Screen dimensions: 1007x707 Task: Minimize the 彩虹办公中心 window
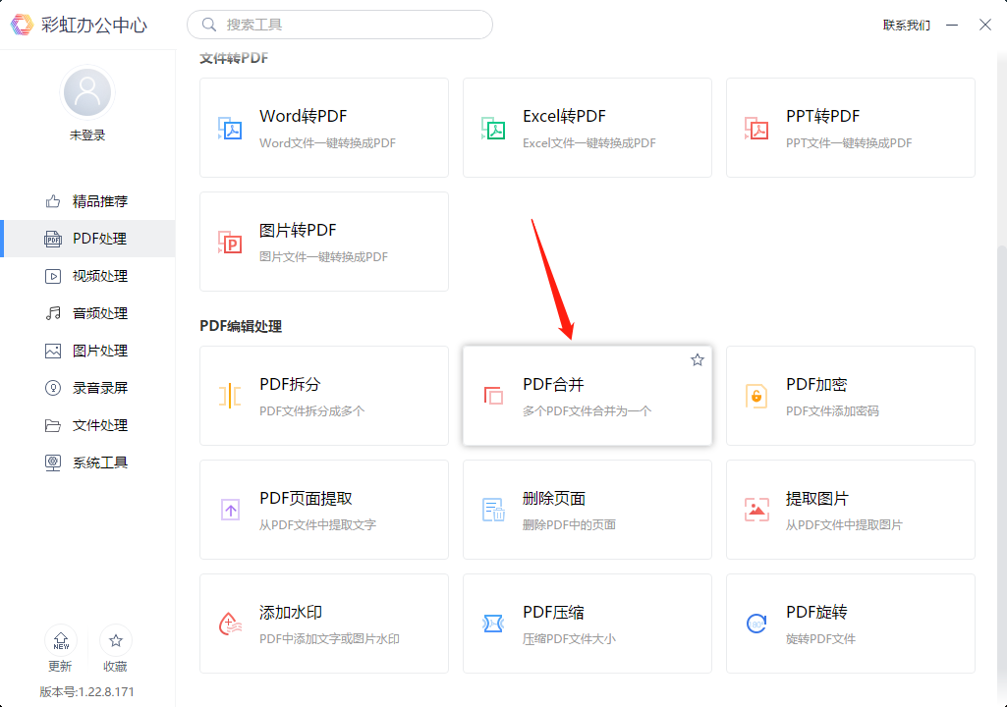point(952,26)
